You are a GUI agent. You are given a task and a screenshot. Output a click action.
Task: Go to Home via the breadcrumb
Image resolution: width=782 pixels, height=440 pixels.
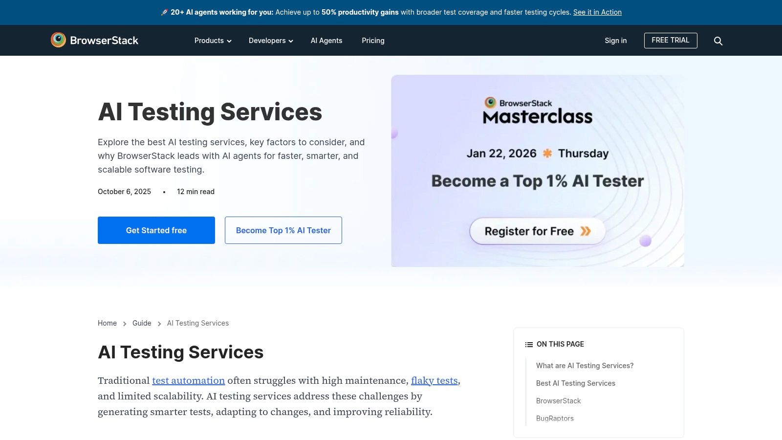[107, 323]
